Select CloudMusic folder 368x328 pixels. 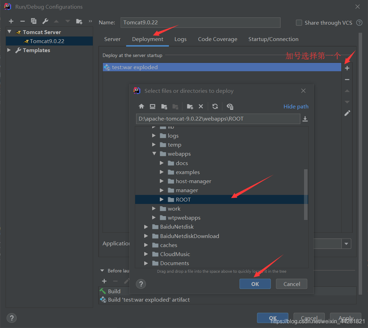point(175,254)
